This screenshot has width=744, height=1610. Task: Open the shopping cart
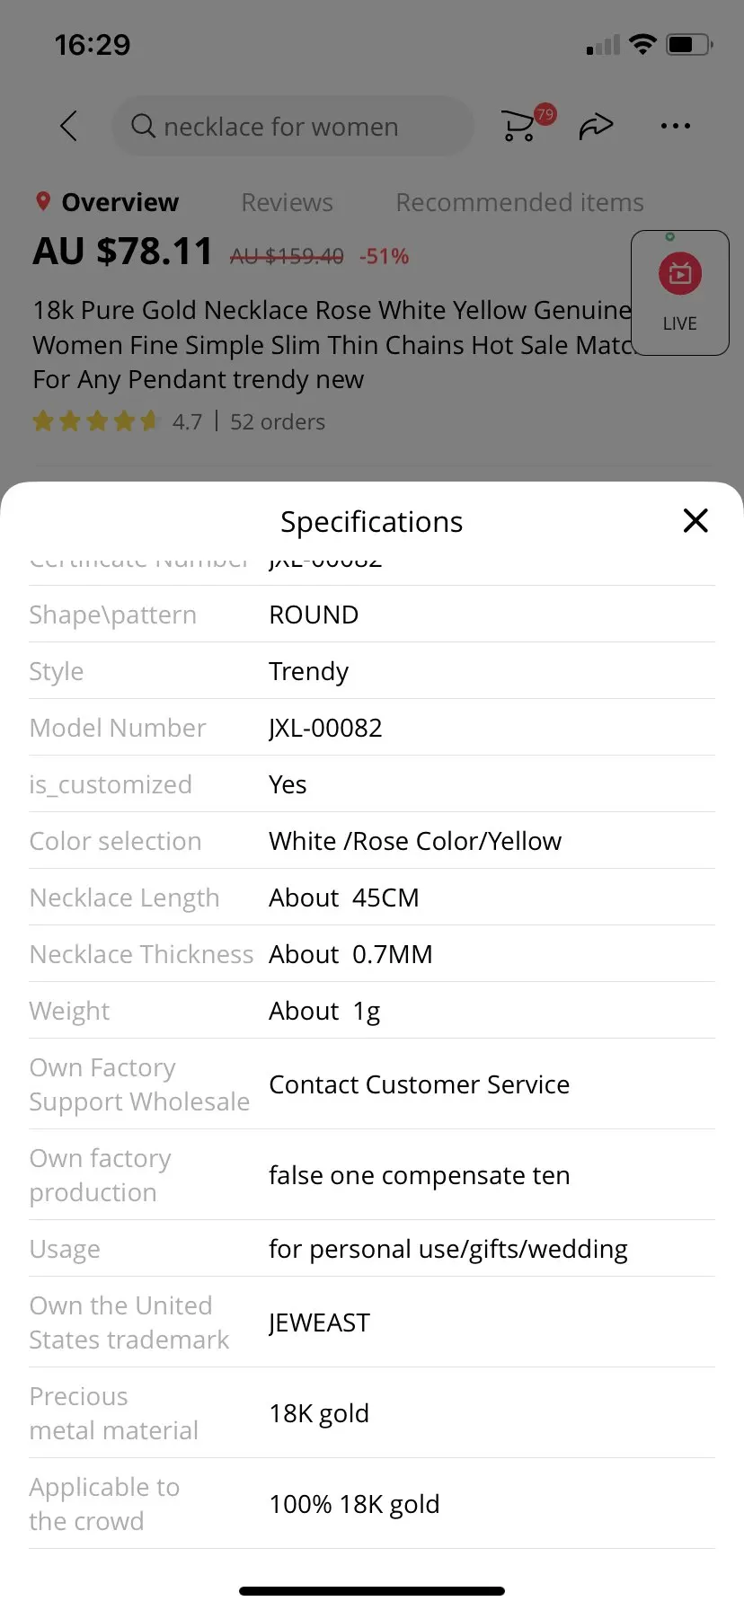coord(518,127)
